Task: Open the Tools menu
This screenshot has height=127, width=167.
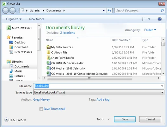Action: [103, 119]
